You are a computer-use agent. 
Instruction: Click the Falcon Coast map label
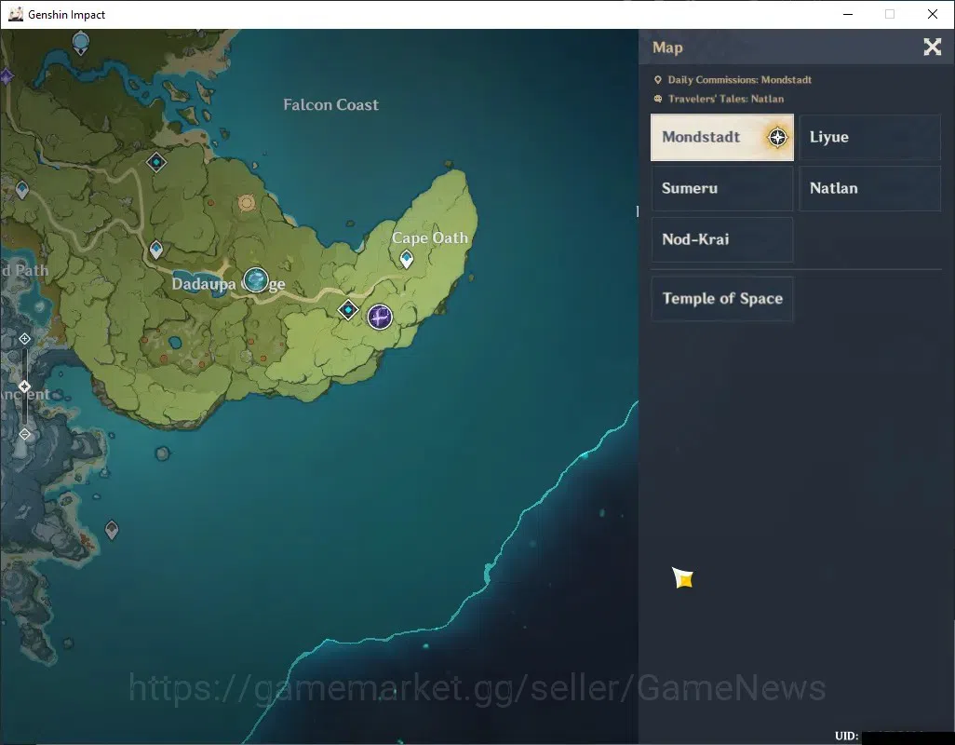pos(330,105)
